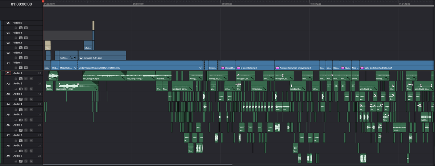Lock the Audio 9 track
The width and height of the screenshot is (435, 166).
(x=16, y=161)
